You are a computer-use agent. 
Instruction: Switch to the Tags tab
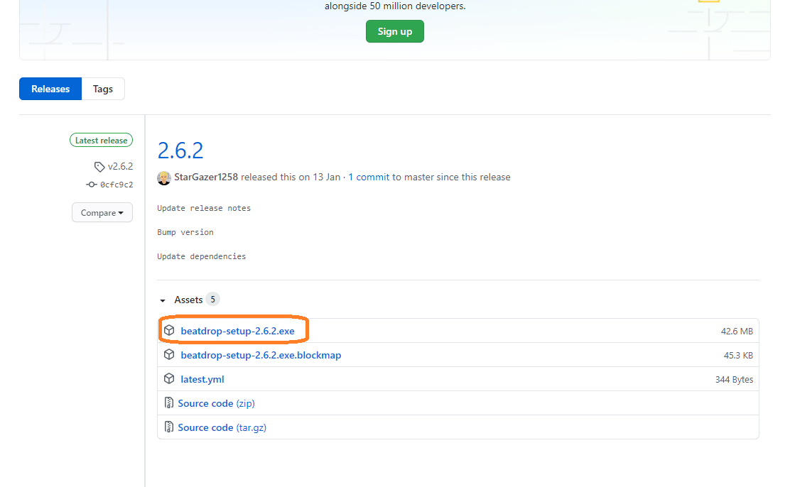(x=103, y=89)
